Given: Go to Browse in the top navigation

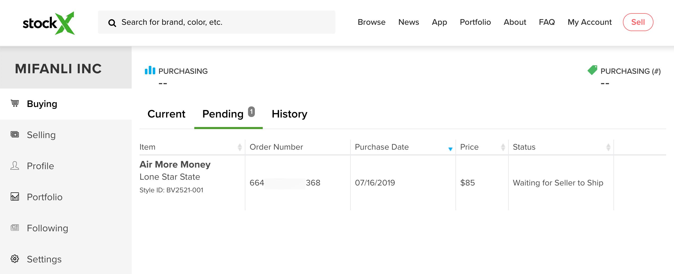Looking at the screenshot, I should click(371, 22).
